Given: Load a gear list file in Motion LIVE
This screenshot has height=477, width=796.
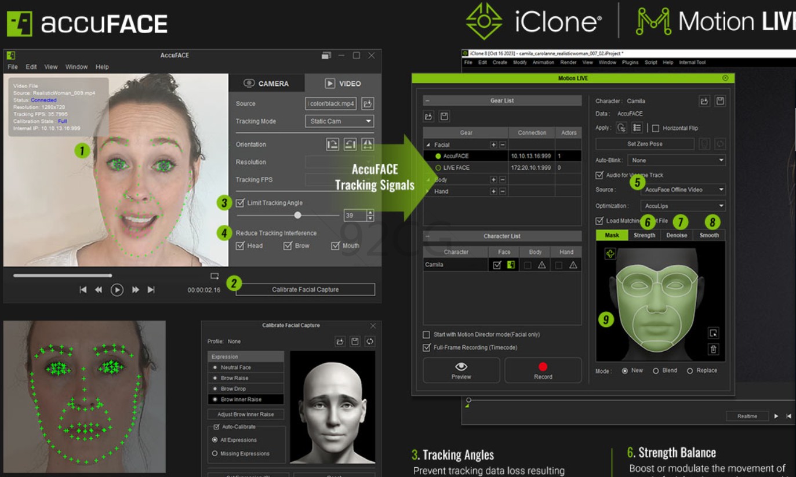Looking at the screenshot, I should pyautogui.click(x=429, y=116).
